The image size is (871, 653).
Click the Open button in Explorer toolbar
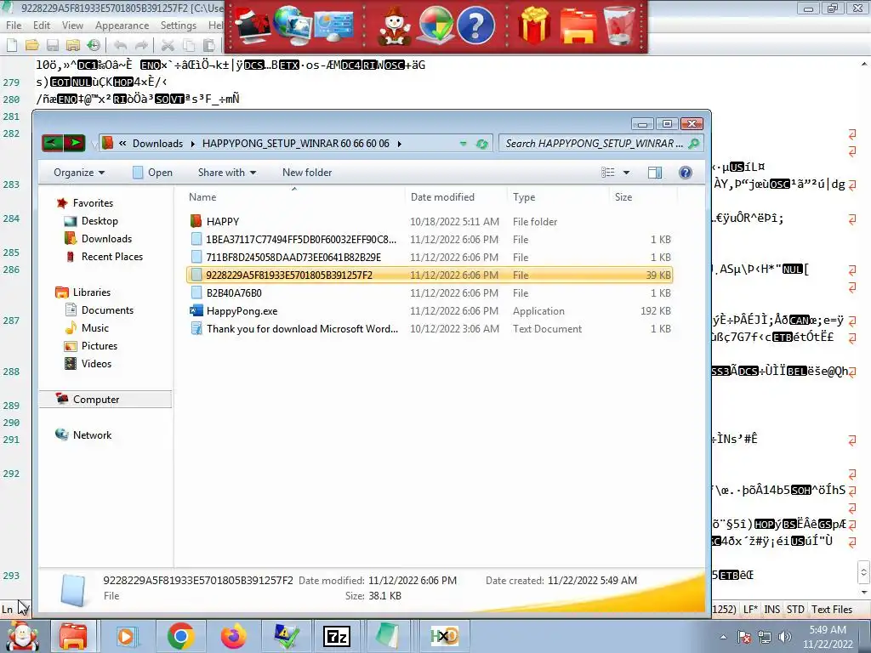click(153, 173)
